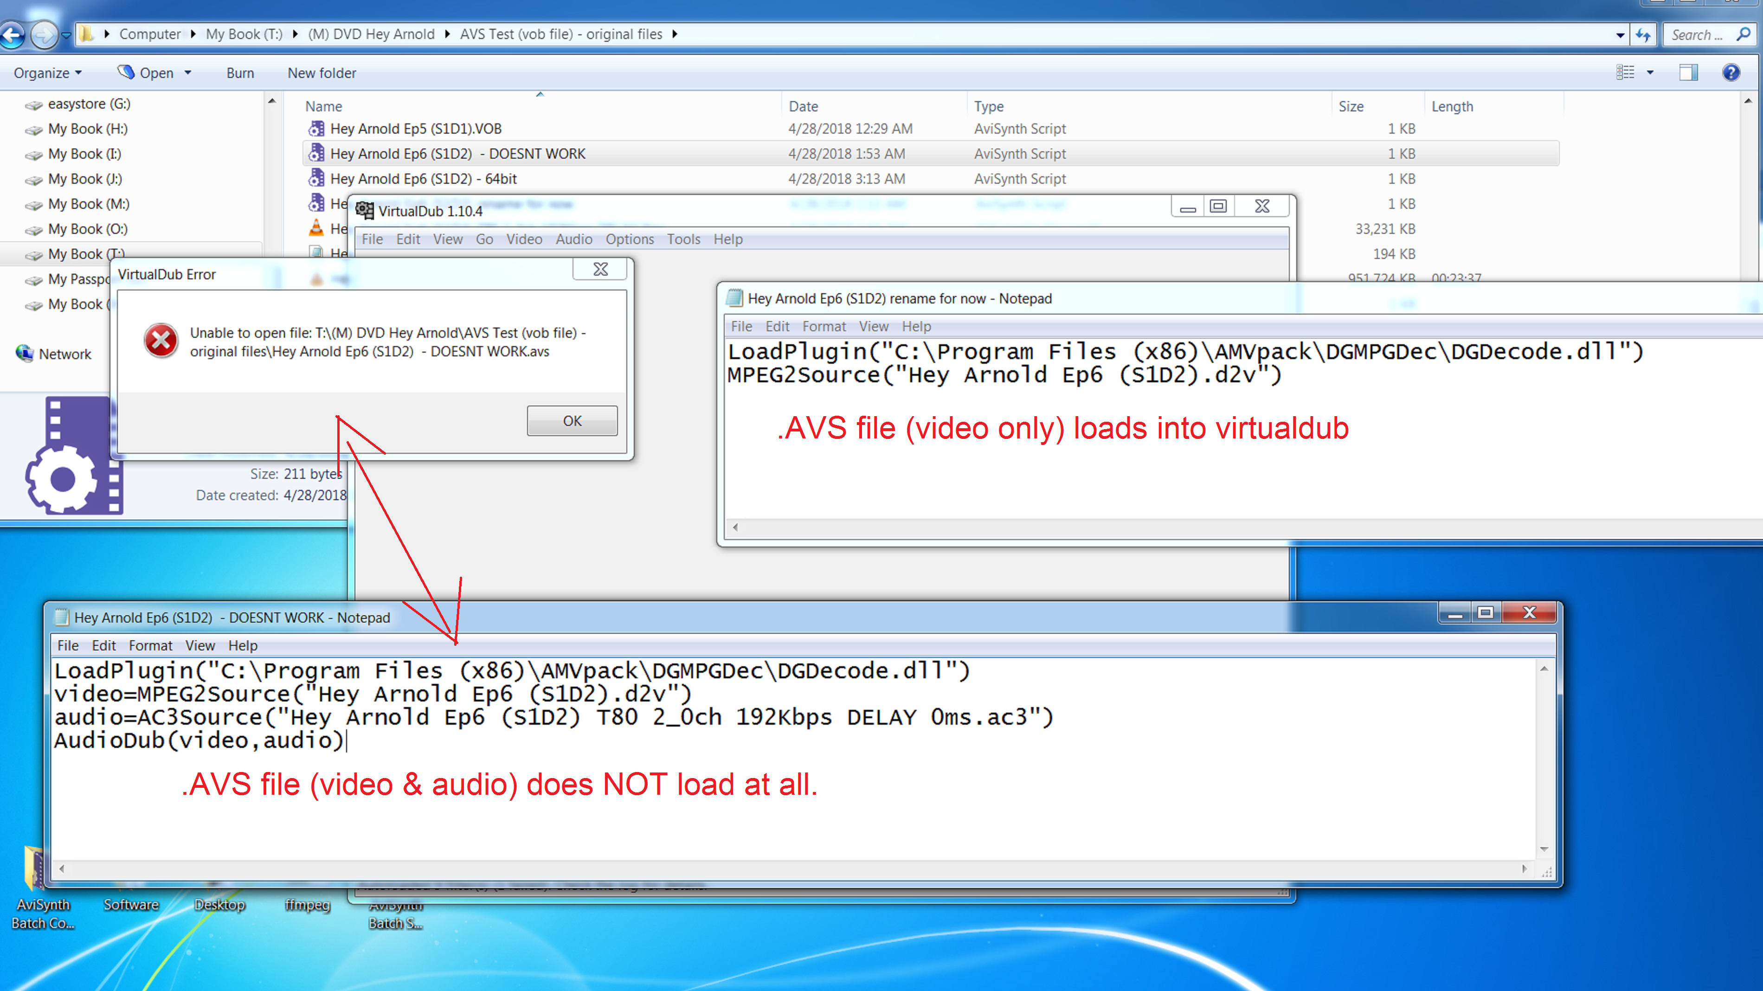The image size is (1763, 991).
Task: Expand arrow after AVS Test breadcrumb
Action: [x=675, y=34]
